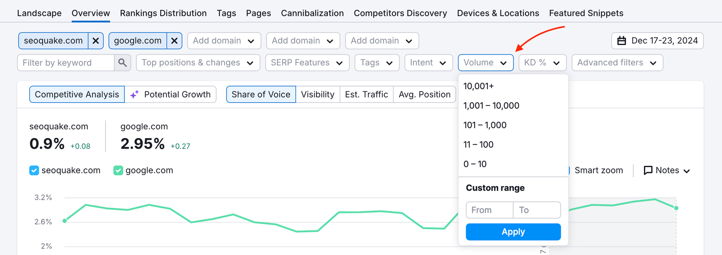Image resolution: width=722 pixels, height=255 pixels.
Task: Click the Filter by keyword field
Action: coord(66,63)
